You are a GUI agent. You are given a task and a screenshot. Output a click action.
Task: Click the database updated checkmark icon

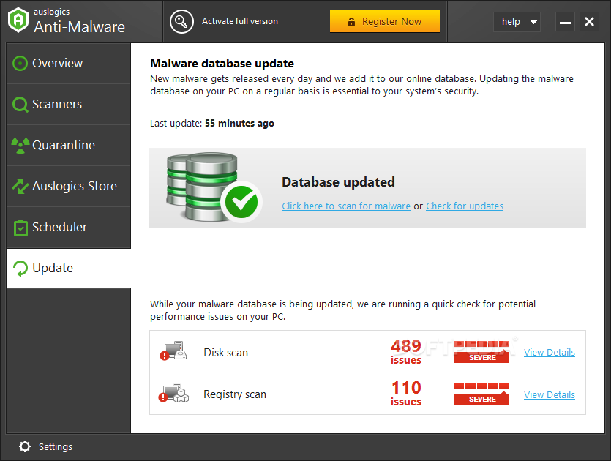coord(241,202)
